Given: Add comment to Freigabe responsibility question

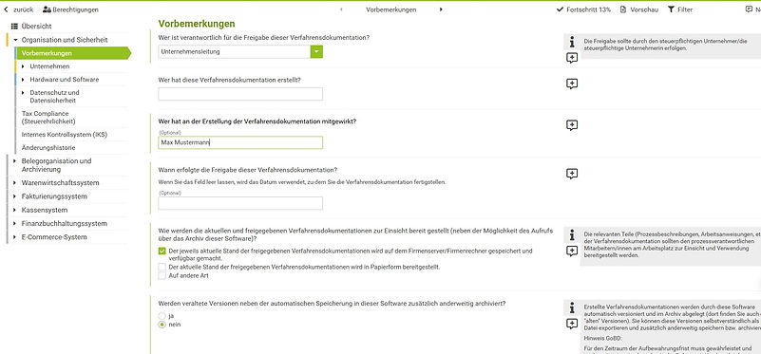Looking at the screenshot, I should pos(572,58).
